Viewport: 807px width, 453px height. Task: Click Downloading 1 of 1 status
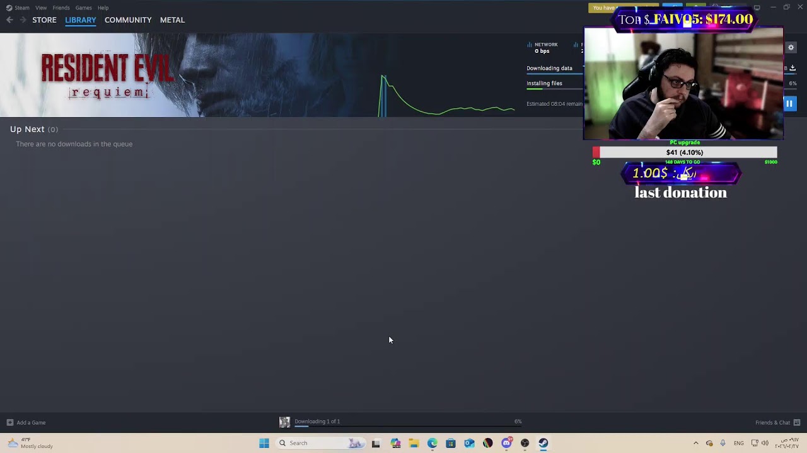[x=317, y=422]
